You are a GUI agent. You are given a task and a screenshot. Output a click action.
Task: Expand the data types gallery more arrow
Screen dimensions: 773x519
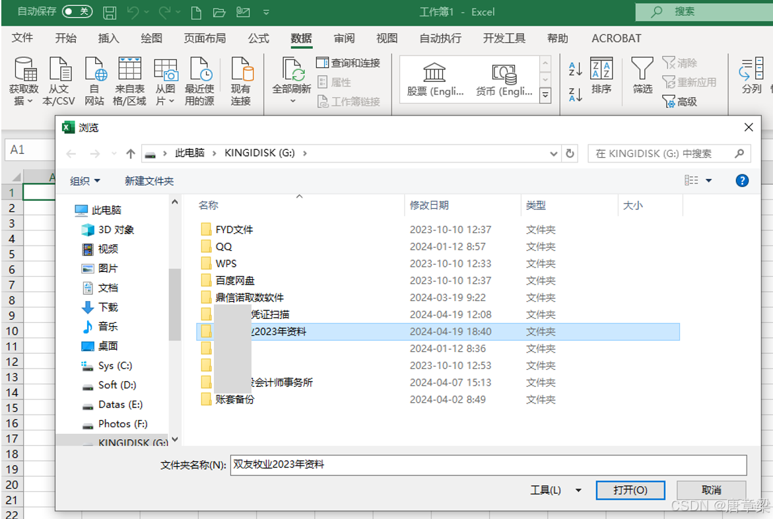(545, 94)
